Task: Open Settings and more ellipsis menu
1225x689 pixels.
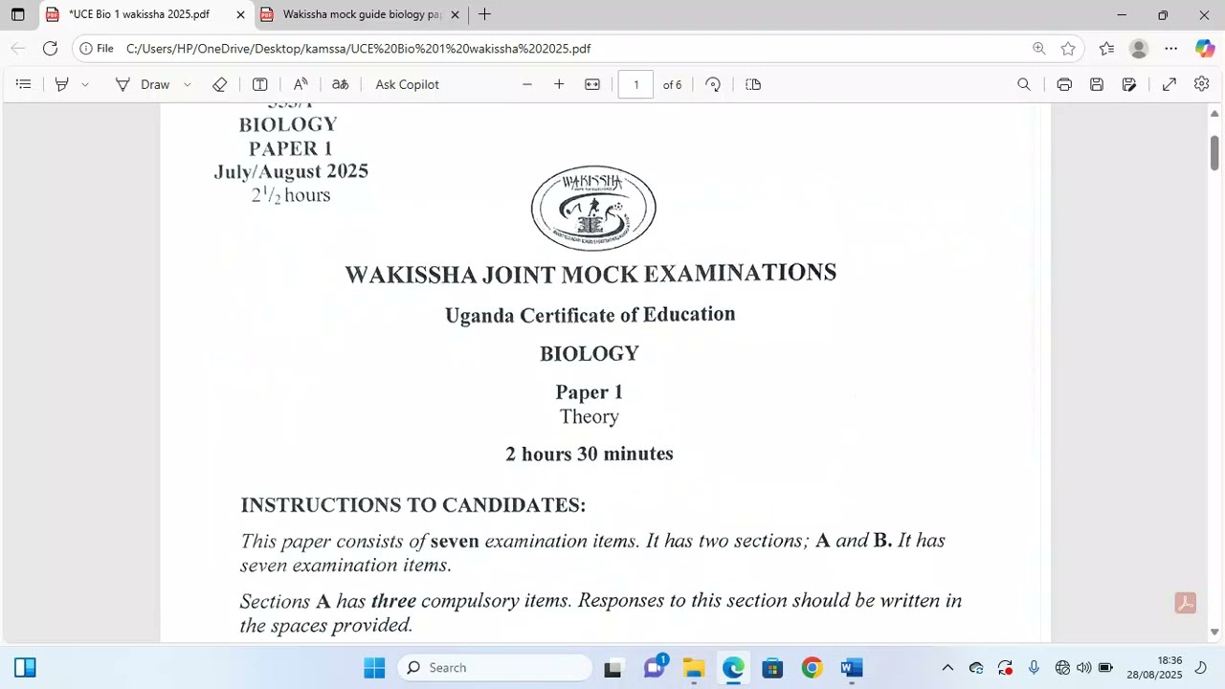Action: coord(1171,49)
